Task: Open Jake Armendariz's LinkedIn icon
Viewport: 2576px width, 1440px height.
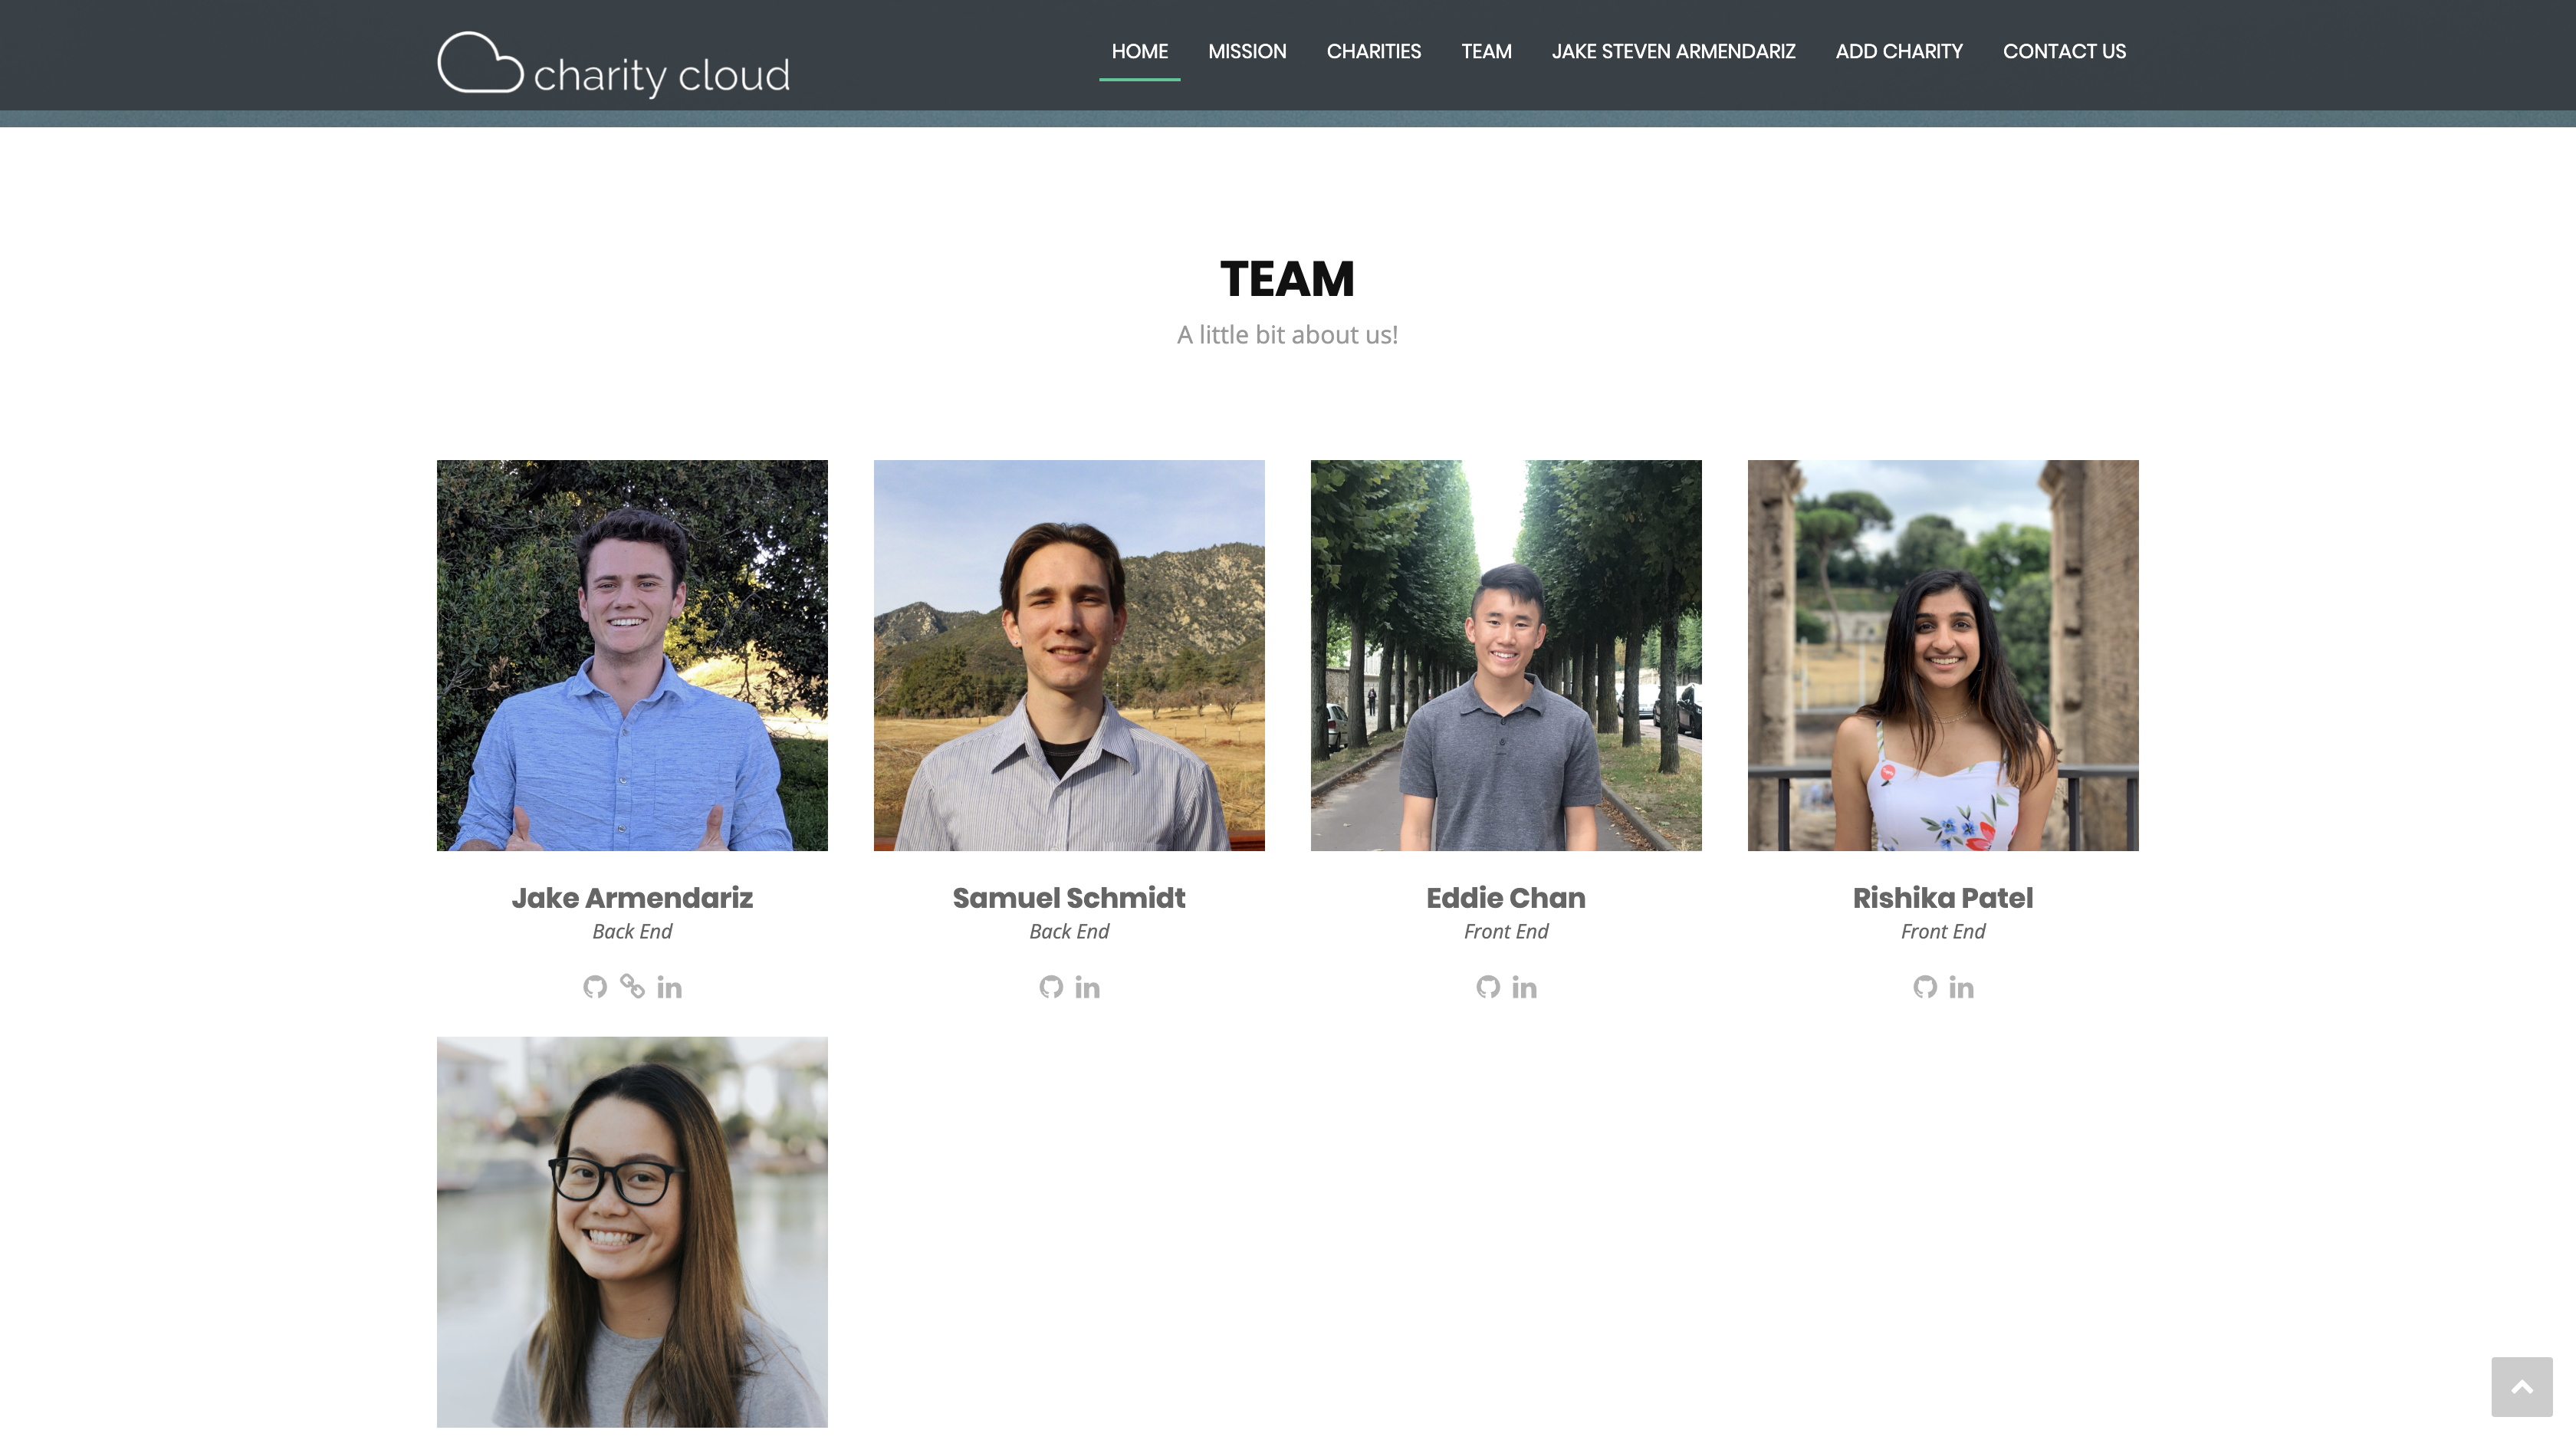Action: (x=669, y=988)
